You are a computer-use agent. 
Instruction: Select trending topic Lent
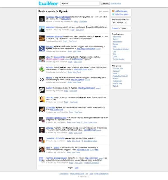[x=115, y=52]
